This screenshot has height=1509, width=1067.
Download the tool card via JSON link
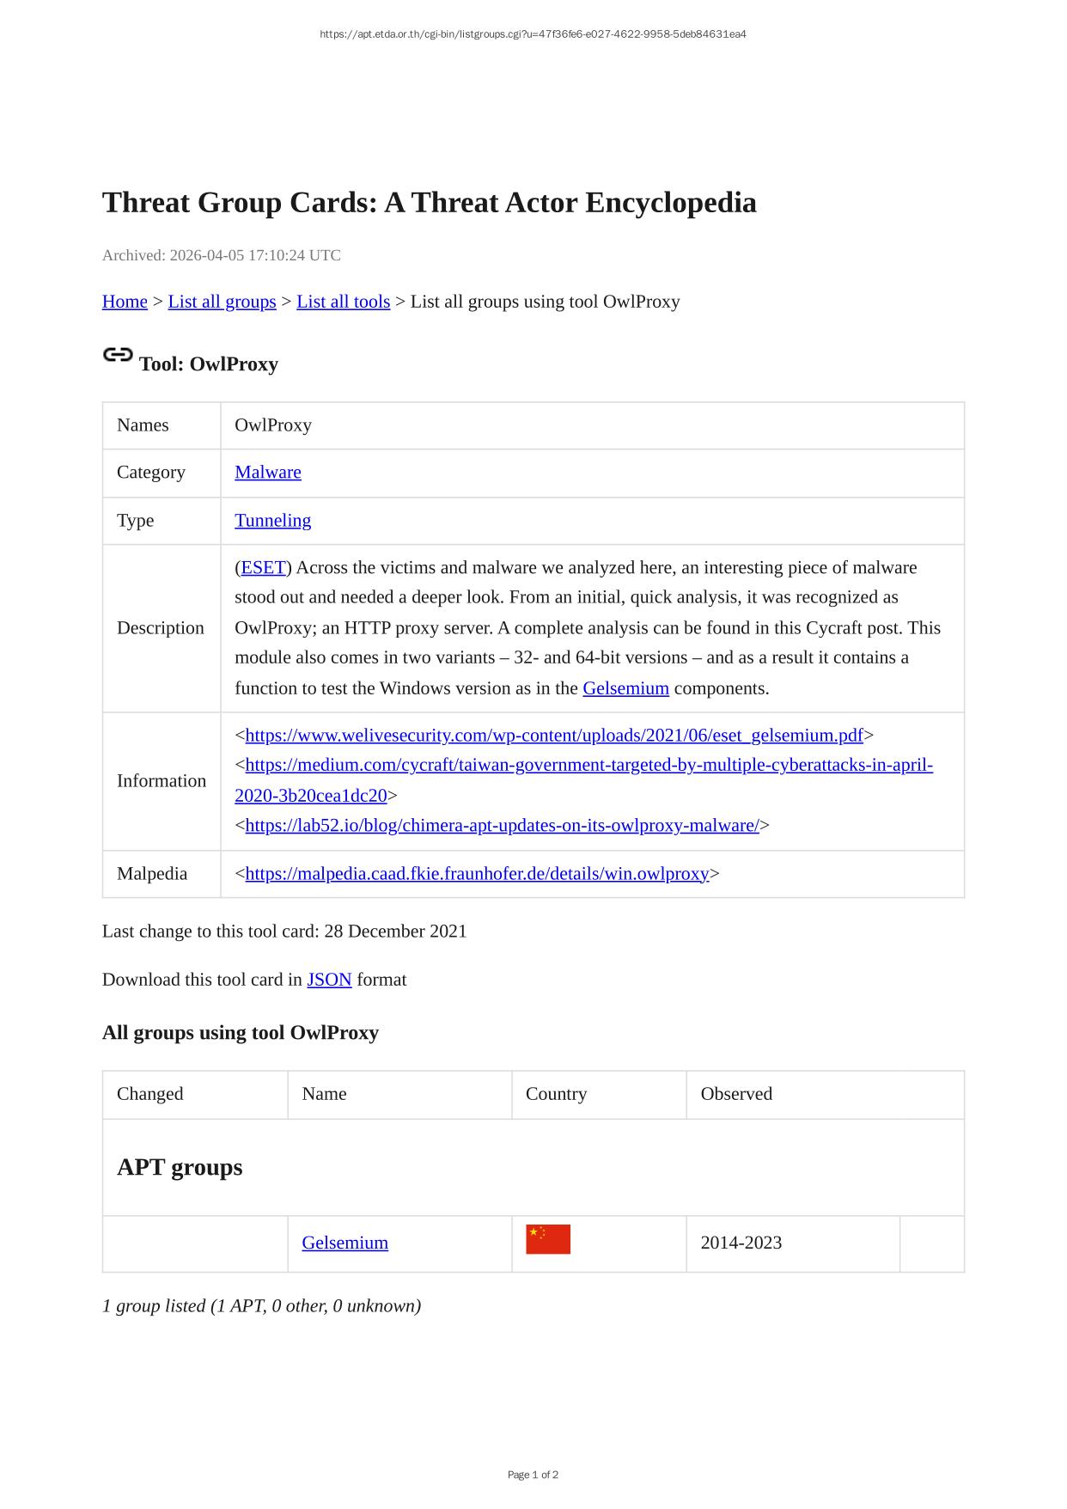(329, 980)
